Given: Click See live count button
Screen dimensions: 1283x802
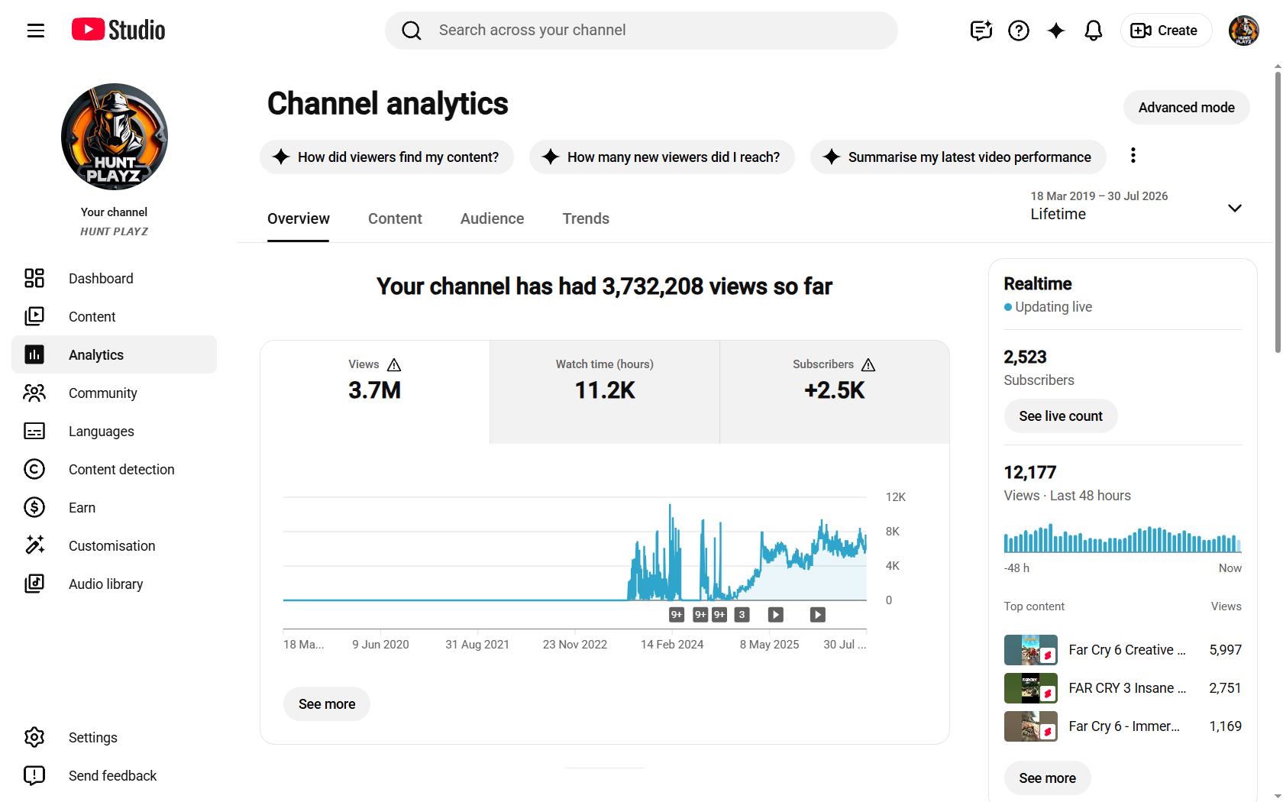Looking at the screenshot, I should [x=1061, y=416].
